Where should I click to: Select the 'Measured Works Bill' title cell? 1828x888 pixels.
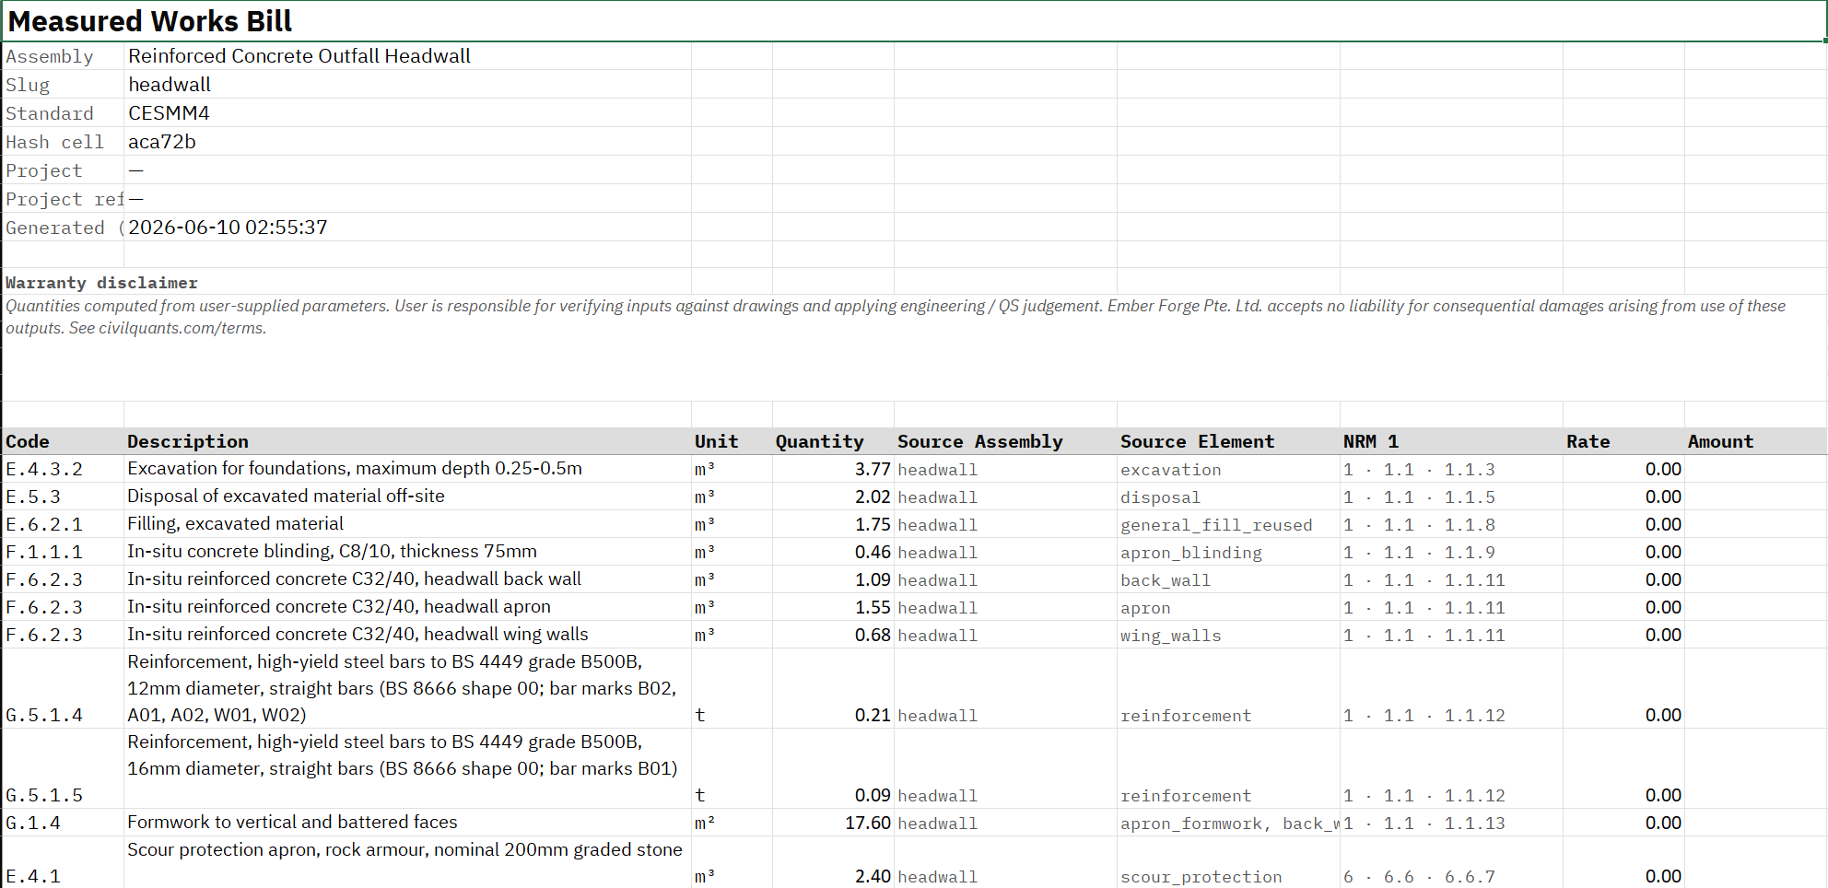coord(913,21)
